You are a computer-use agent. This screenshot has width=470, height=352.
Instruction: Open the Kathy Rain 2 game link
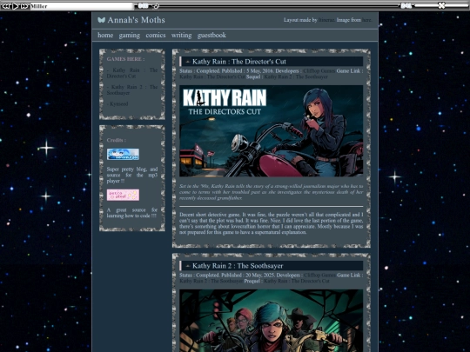click(211, 281)
